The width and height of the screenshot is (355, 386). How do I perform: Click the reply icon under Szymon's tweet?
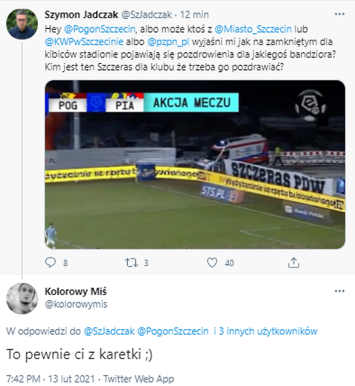click(50, 263)
